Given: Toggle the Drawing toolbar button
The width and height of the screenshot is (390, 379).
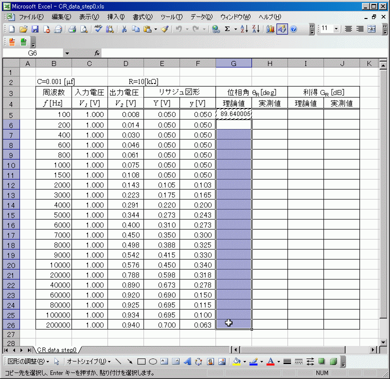Looking at the screenshot, I should click(x=282, y=29).
